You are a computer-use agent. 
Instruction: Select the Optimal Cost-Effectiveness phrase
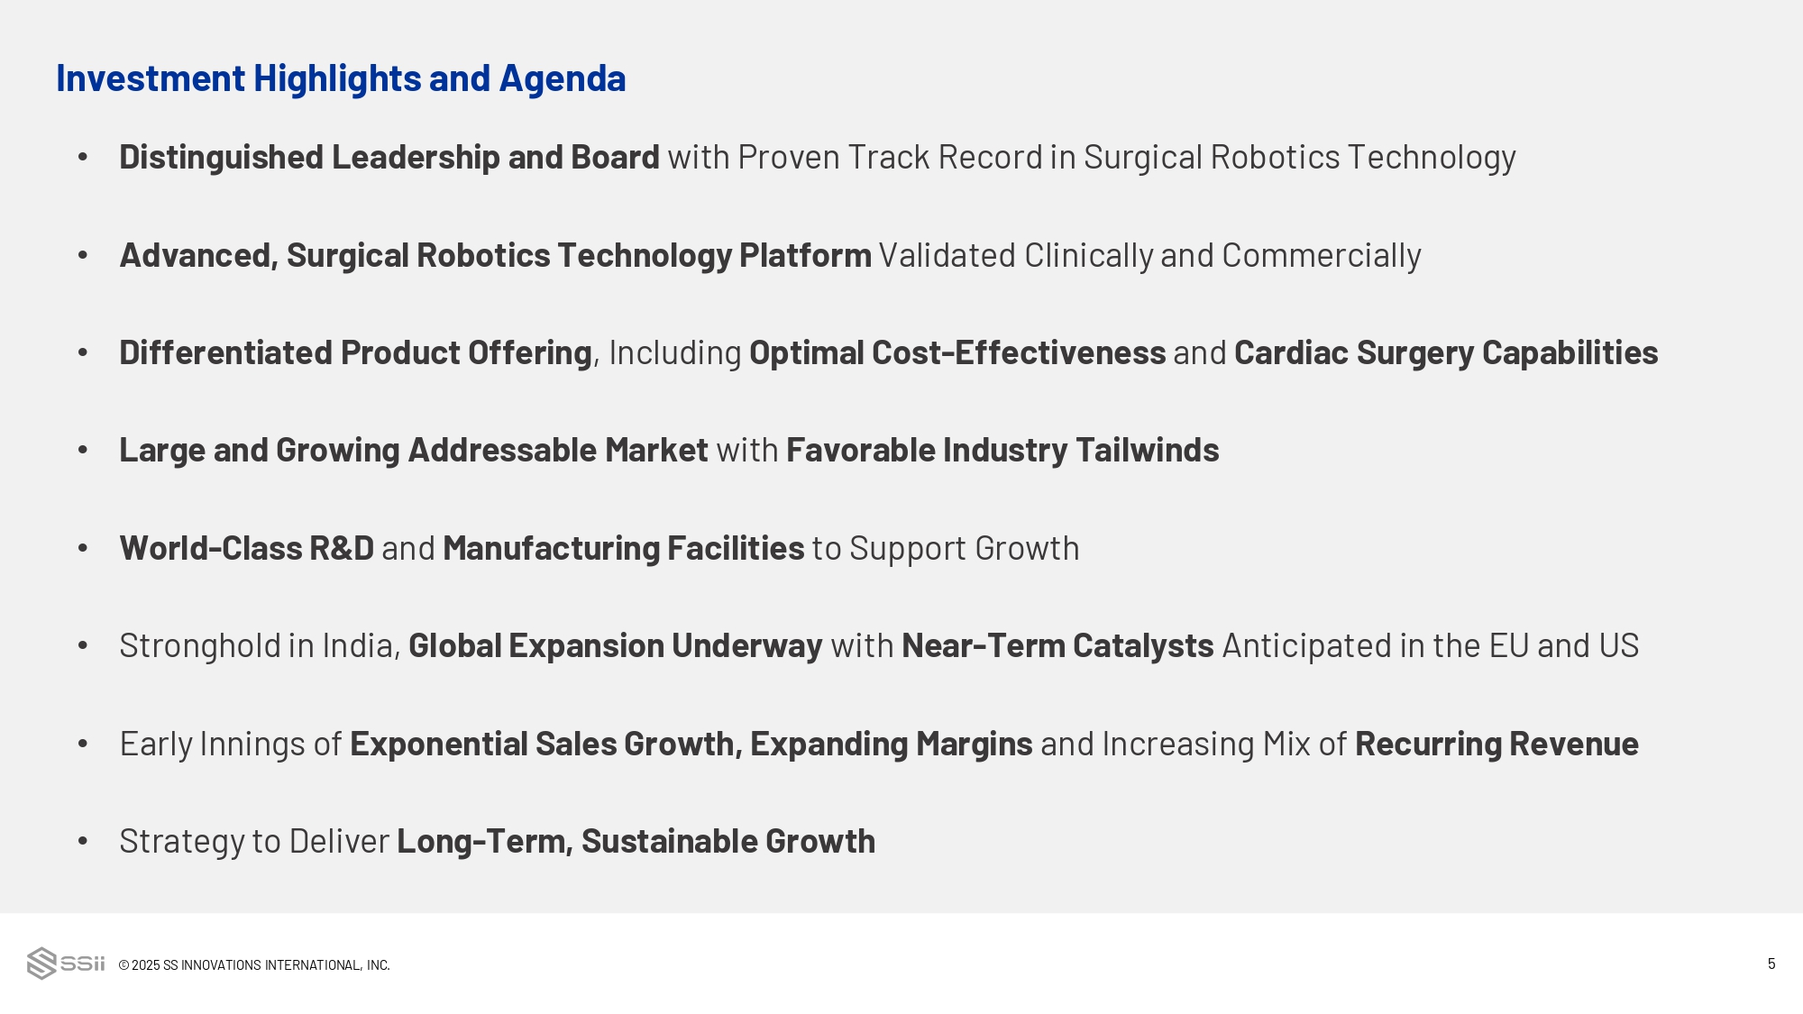[x=956, y=353]
